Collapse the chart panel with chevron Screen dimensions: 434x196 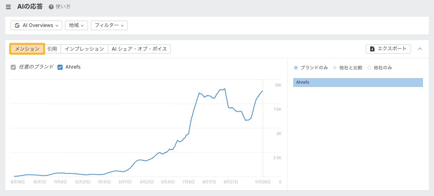(420, 49)
